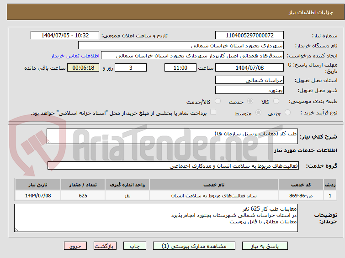Viewport: 345px width, 258px height.
Task: Click the خروج exit button
Action: click(75, 246)
